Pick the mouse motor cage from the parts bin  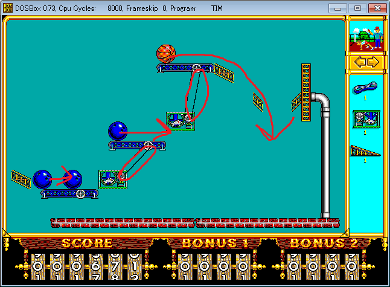[366, 120]
